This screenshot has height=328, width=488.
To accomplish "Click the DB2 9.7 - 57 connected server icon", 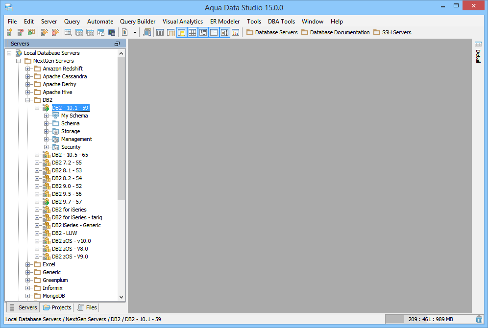I will [47, 202].
